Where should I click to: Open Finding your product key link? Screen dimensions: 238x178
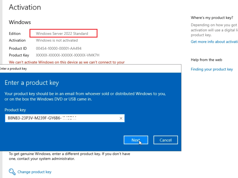[x=212, y=69]
